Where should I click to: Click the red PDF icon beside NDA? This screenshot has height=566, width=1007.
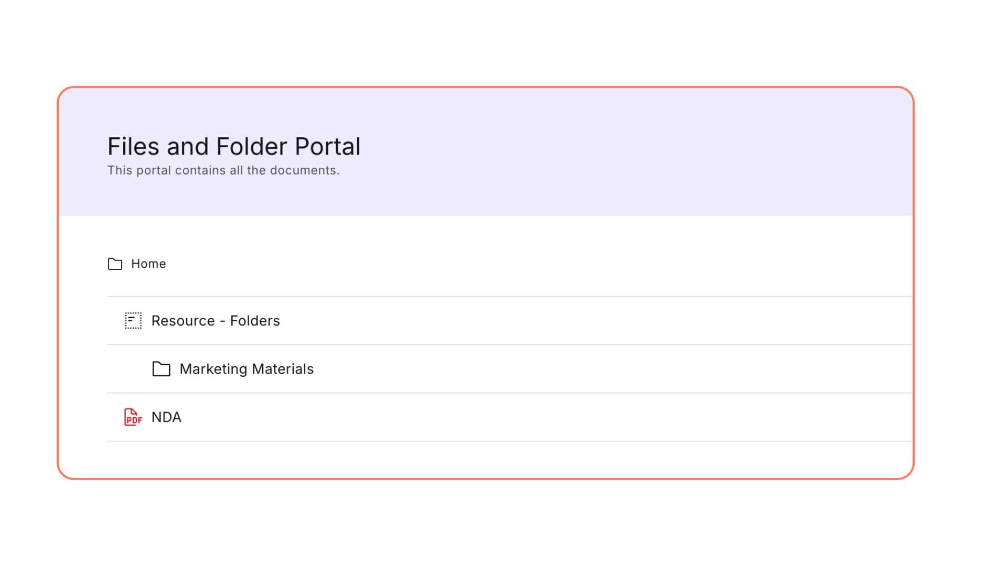click(133, 417)
